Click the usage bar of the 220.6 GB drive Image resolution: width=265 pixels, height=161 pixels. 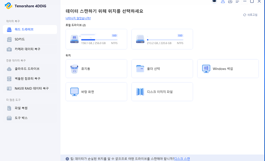click(x=165, y=40)
